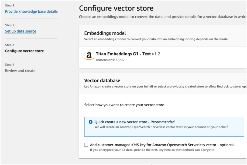The height and width of the screenshot is (165, 247).
Task: Click the Vector database section heading
Action: [x=102, y=81]
